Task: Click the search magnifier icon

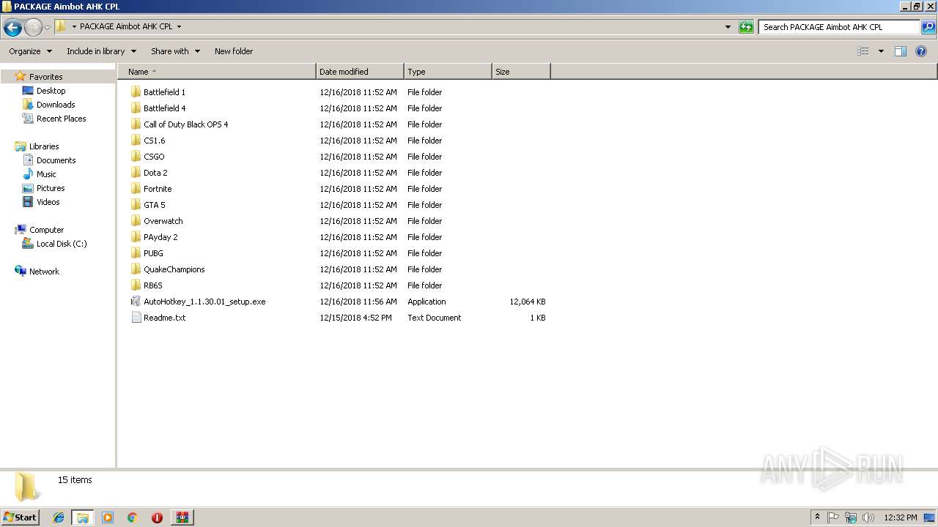Action: click(928, 27)
